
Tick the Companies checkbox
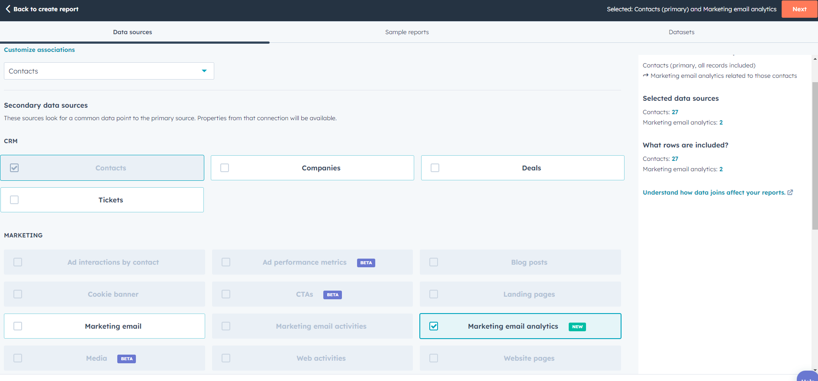pos(225,168)
